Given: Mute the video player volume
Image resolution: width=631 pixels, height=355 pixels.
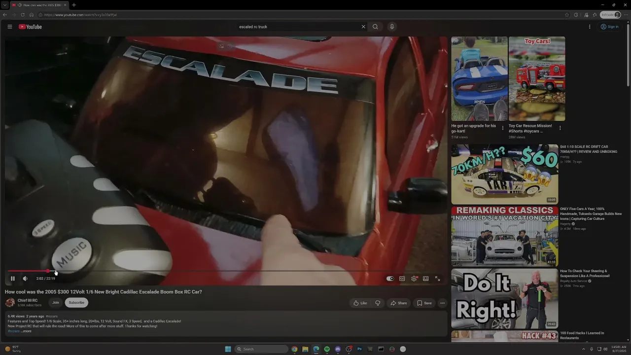Looking at the screenshot, I should [25, 279].
